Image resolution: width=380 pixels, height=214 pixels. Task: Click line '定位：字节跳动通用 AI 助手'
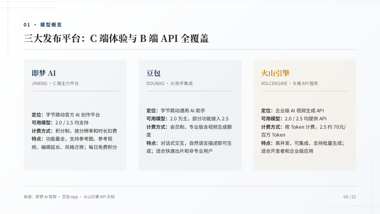pos(176,111)
